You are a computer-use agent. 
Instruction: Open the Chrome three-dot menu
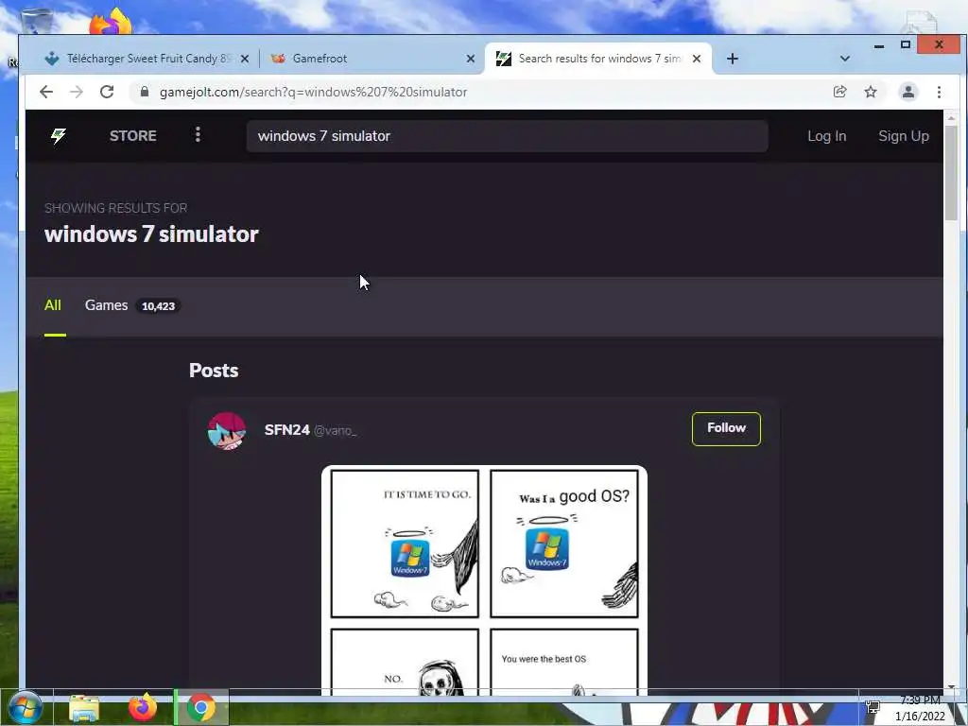pos(939,92)
